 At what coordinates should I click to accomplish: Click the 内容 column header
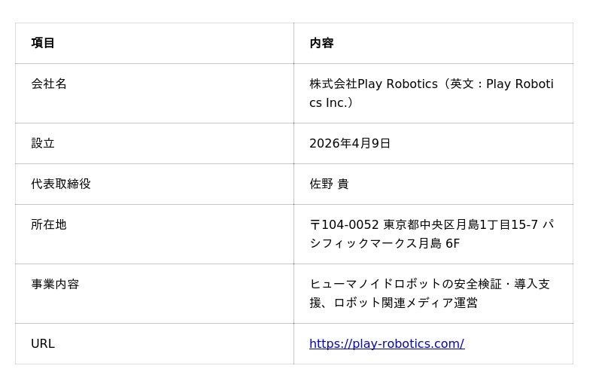[321, 43]
